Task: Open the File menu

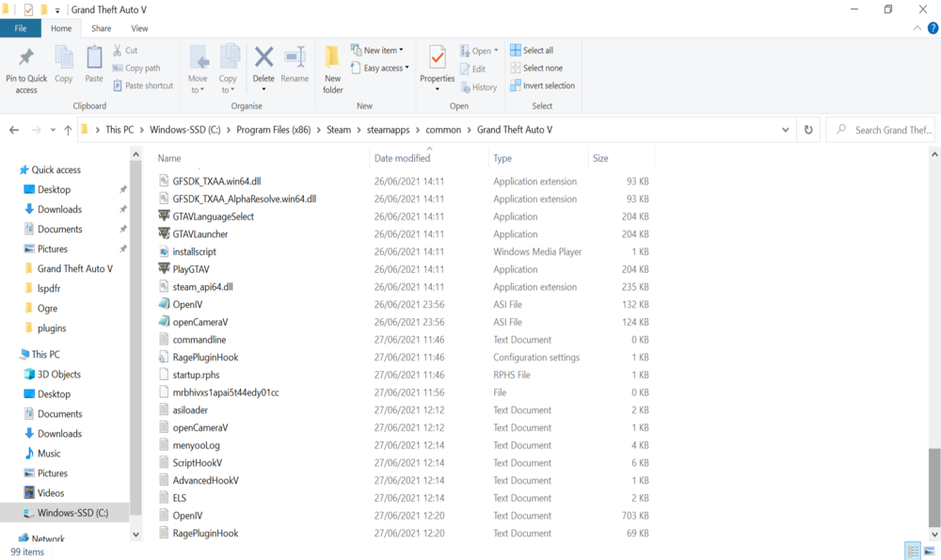Action: [21, 28]
